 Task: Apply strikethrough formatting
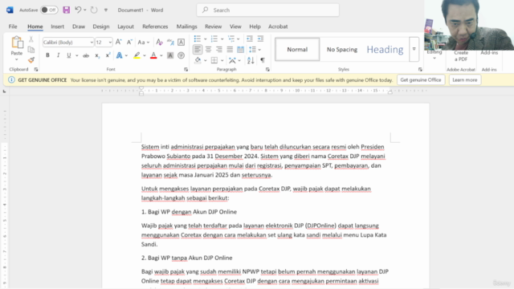click(86, 55)
